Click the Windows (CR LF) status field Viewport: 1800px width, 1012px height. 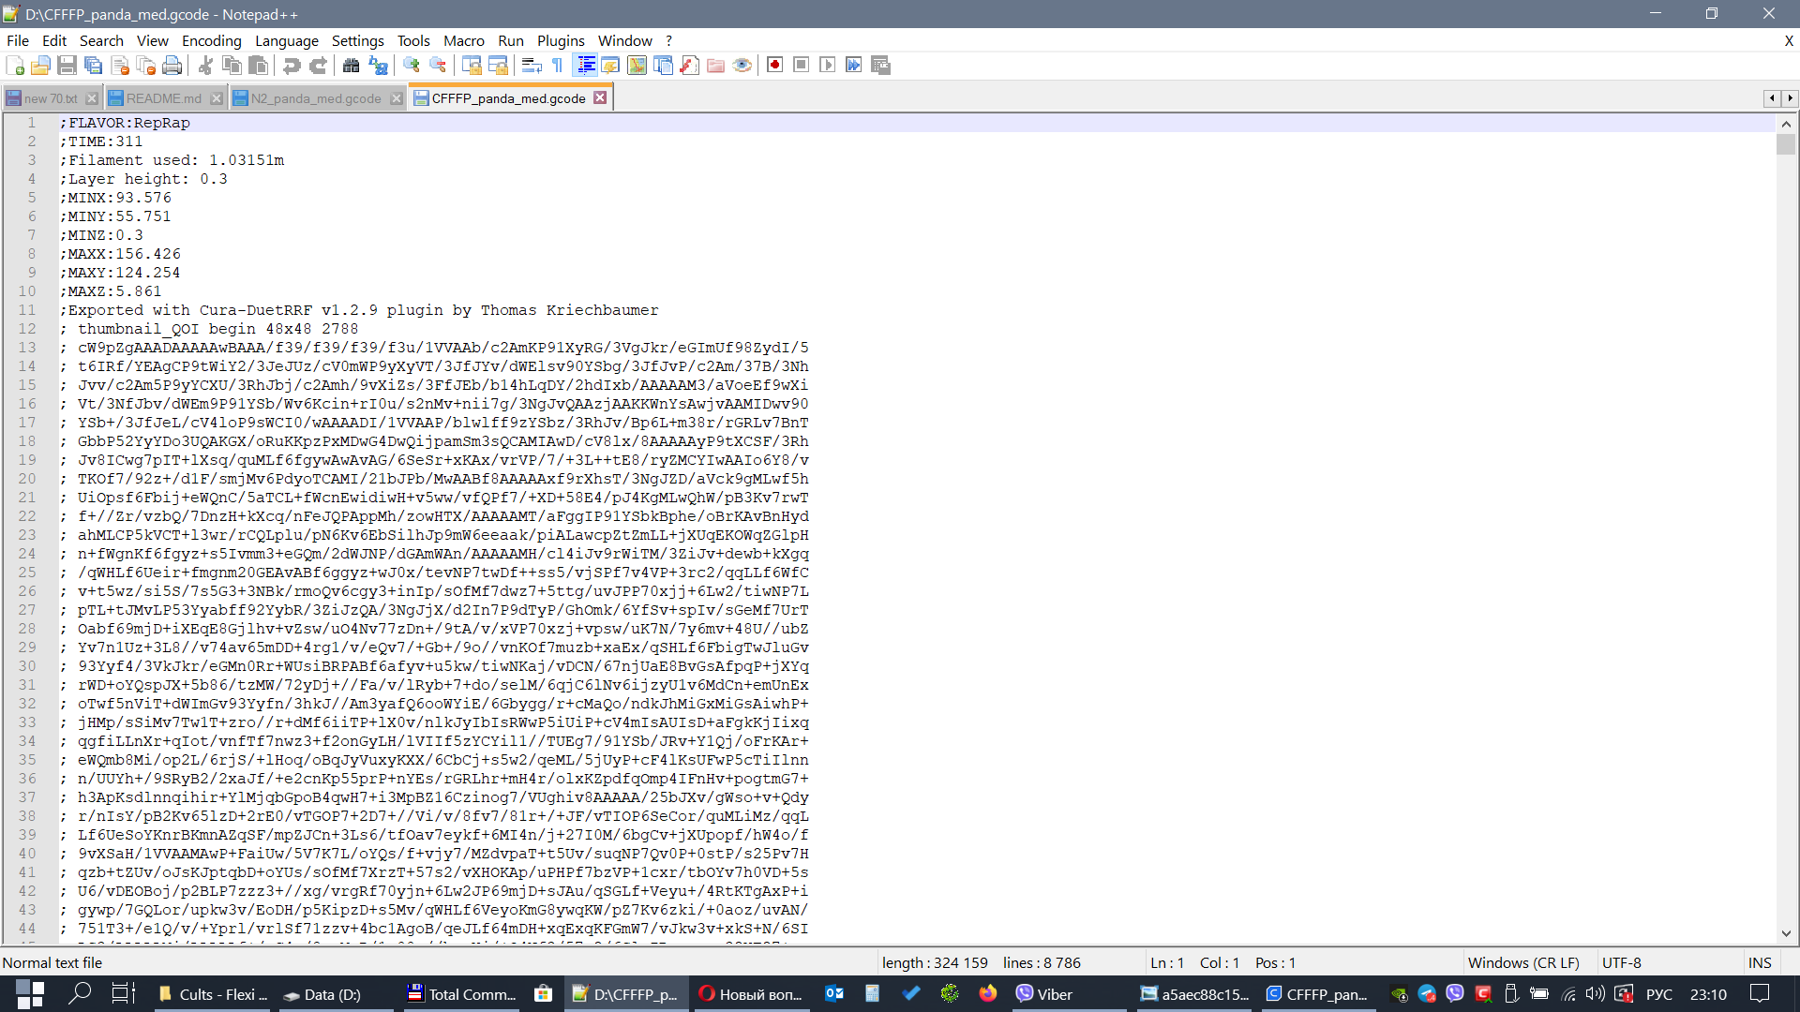(x=1522, y=962)
